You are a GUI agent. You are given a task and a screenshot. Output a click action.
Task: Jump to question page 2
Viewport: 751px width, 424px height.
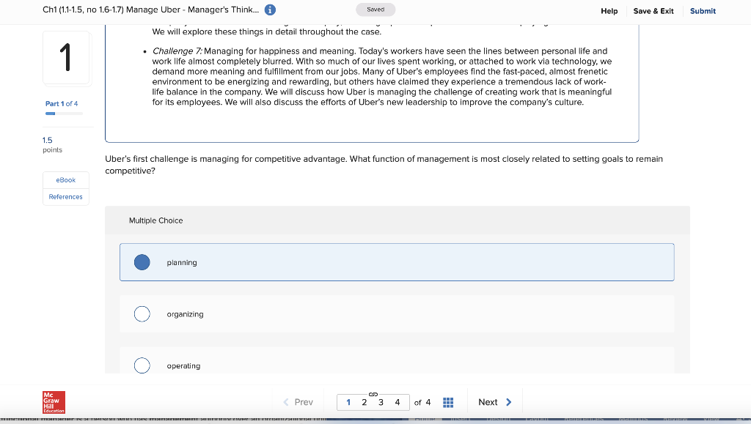tap(364, 401)
